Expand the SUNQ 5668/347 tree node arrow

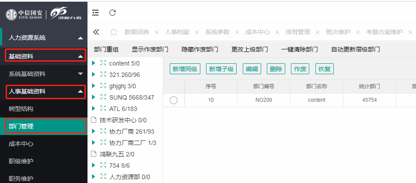pos(93,97)
